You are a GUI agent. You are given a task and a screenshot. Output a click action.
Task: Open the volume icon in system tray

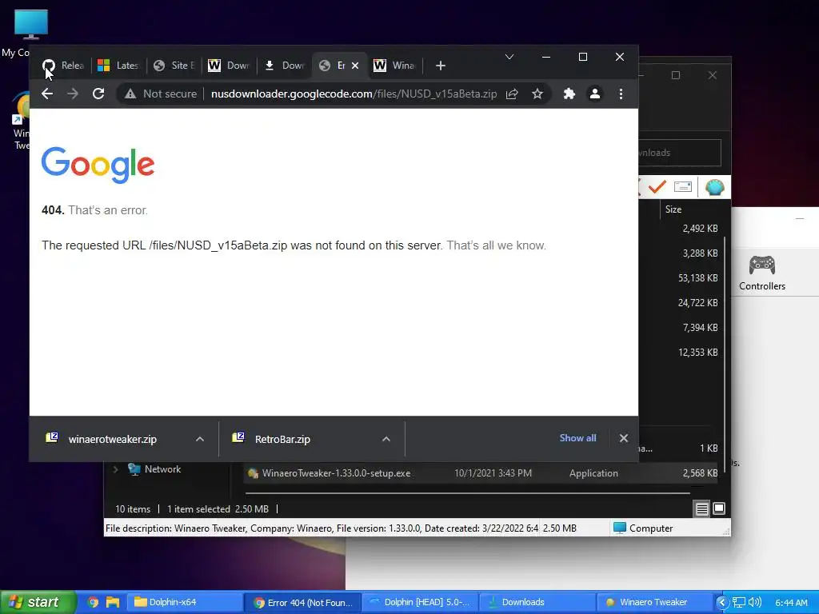(754, 603)
